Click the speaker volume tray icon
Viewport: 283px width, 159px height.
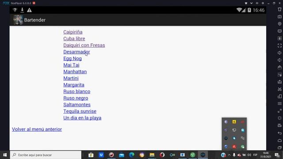coord(249,155)
